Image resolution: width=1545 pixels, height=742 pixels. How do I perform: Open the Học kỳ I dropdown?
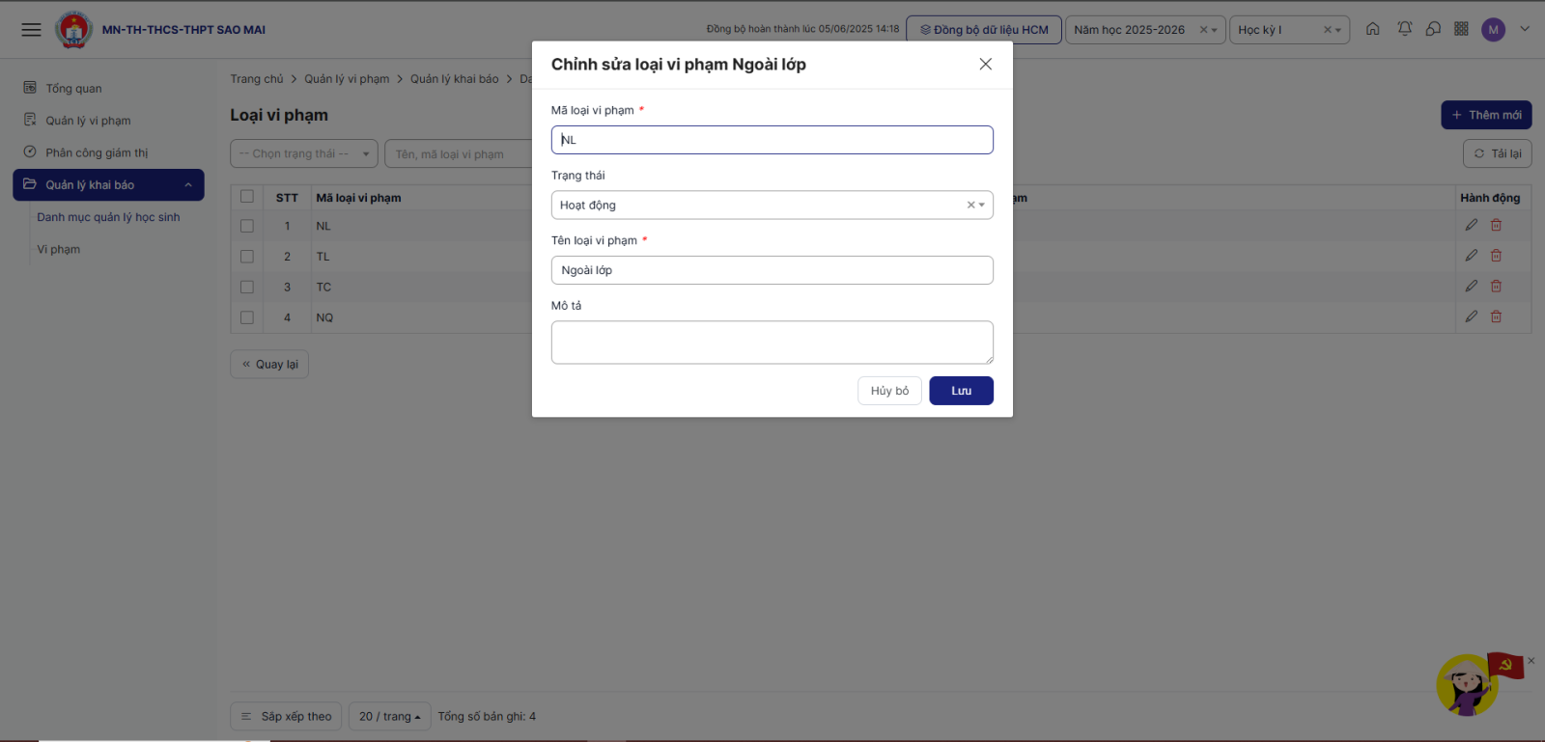pos(1280,30)
